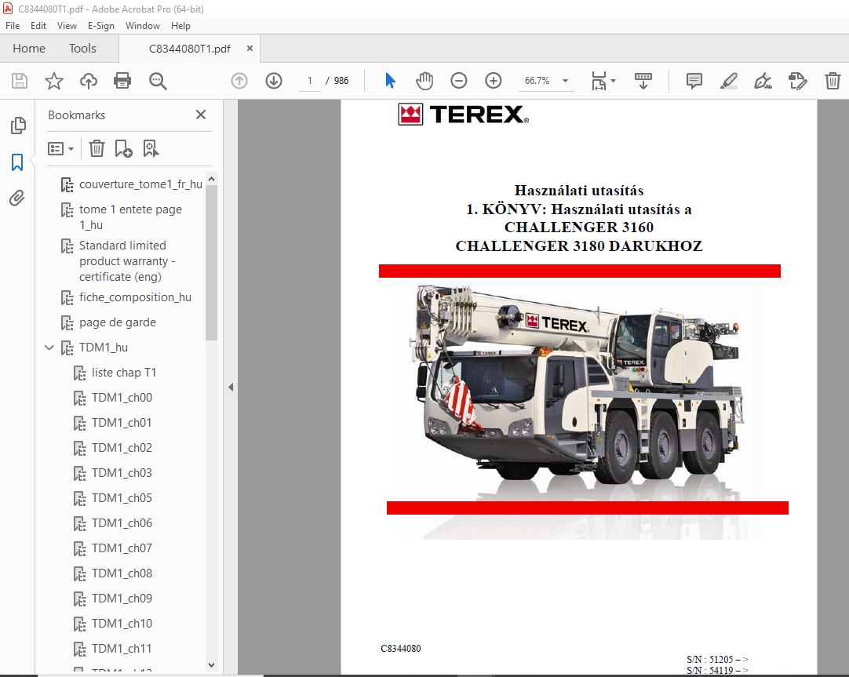849x677 pixels.
Task: Select the highlight text tool
Action: [x=729, y=81]
